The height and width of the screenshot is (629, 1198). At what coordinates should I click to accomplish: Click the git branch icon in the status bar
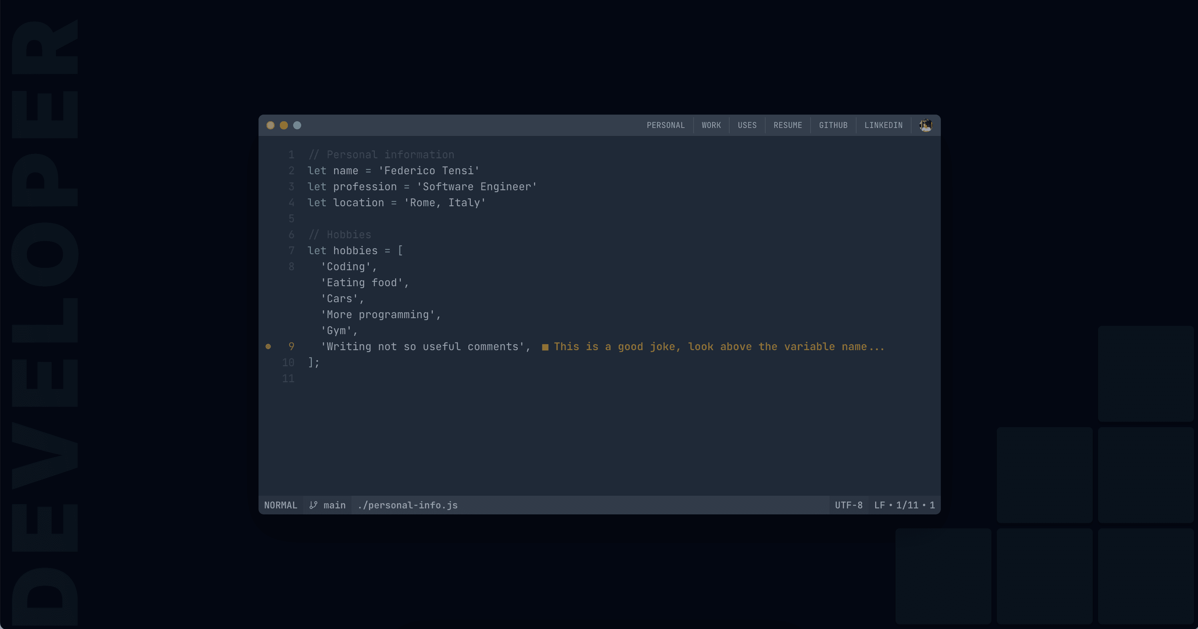coord(313,505)
